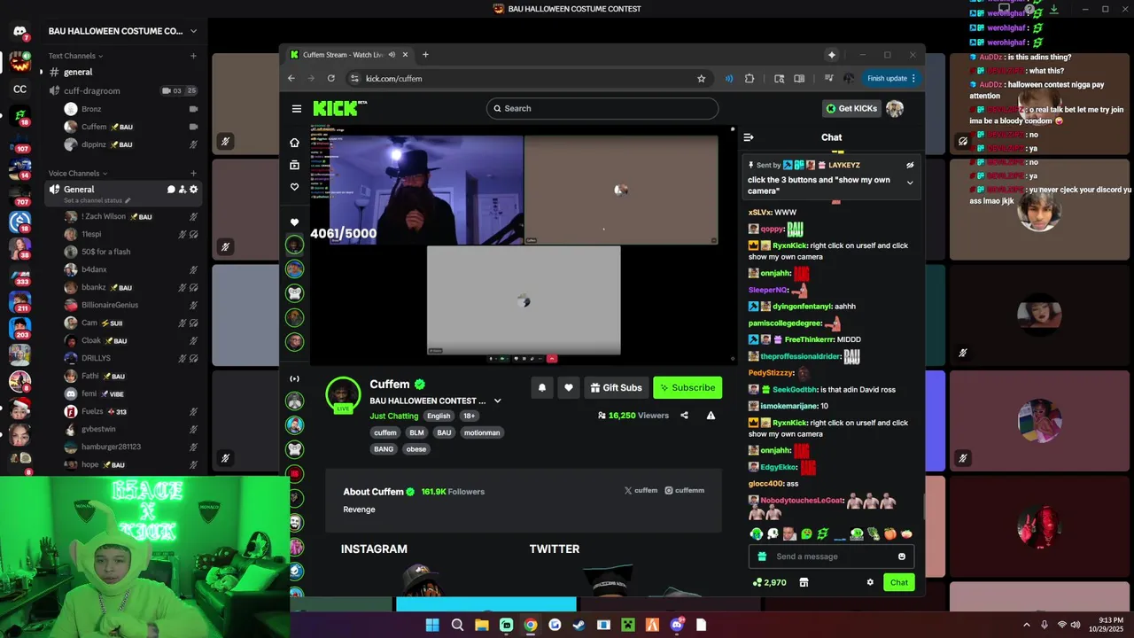The width and height of the screenshot is (1134, 638).
Task: Subscribe to Cuffem
Action: [687, 387]
